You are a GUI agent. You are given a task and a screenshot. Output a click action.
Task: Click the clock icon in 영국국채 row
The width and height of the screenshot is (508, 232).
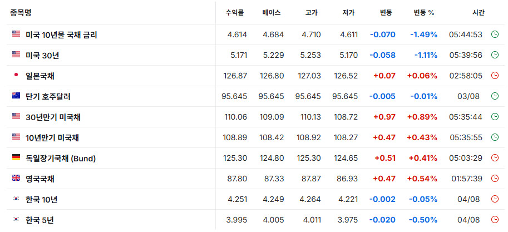click(495, 179)
